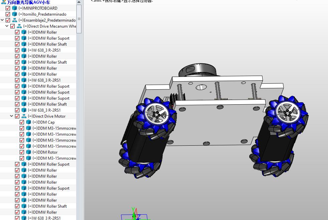Click the part cube icon of DDM Rotor
The width and height of the screenshot is (328, 220).
click(29, 152)
